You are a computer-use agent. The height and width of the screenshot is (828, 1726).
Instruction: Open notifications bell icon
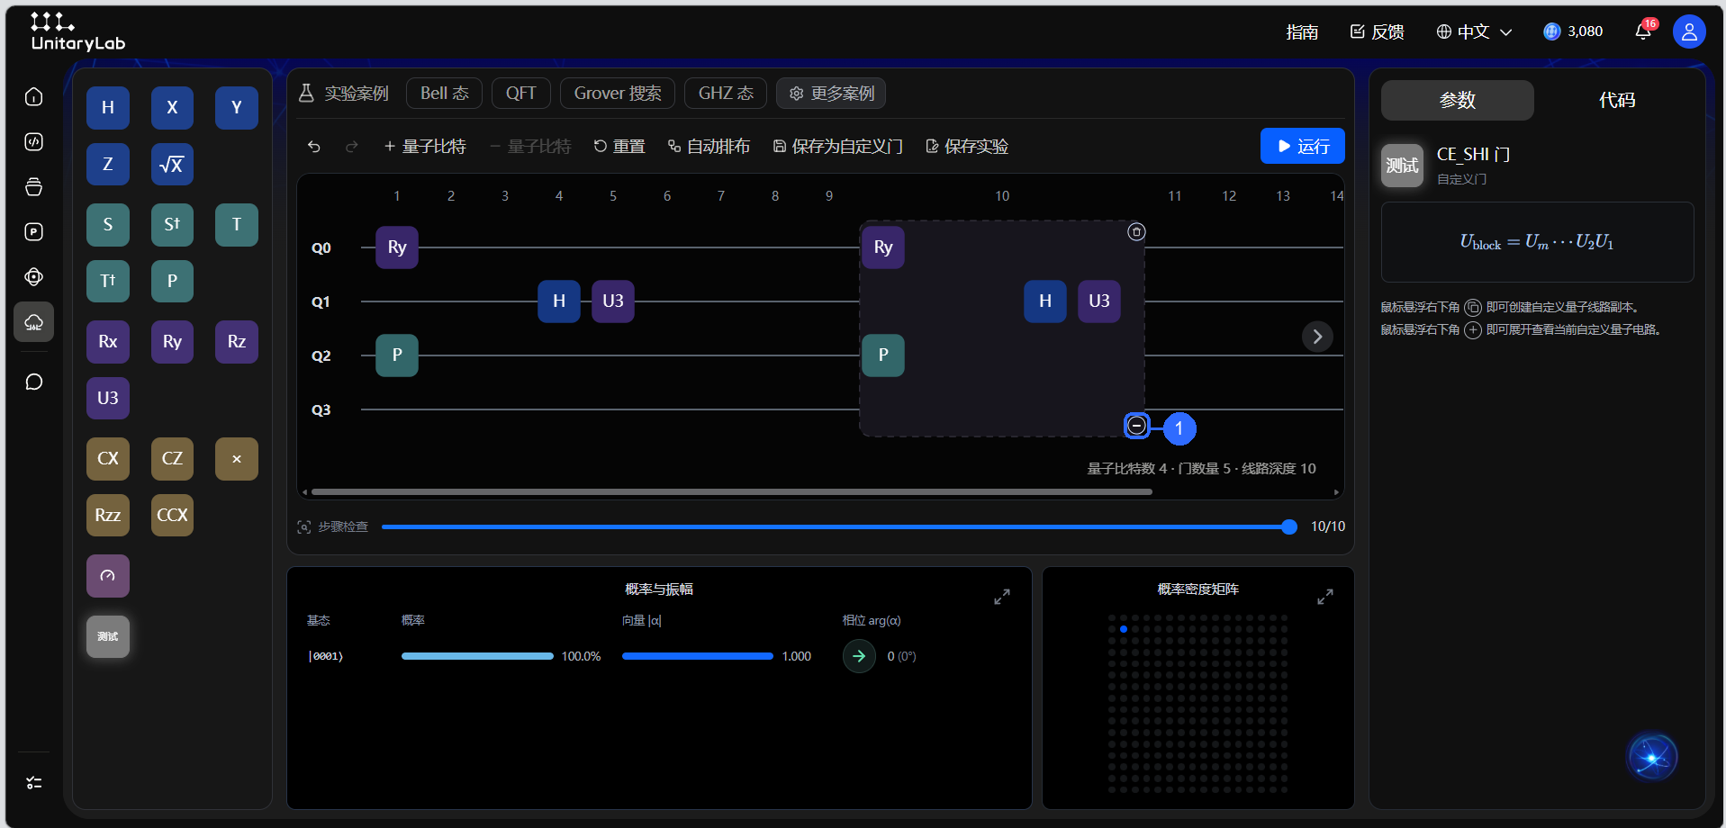click(x=1643, y=31)
